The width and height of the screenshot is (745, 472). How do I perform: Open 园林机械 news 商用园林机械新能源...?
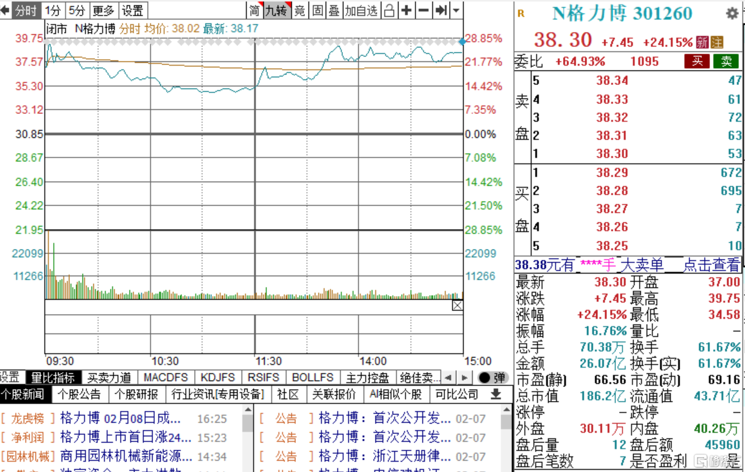pos(126,455)
